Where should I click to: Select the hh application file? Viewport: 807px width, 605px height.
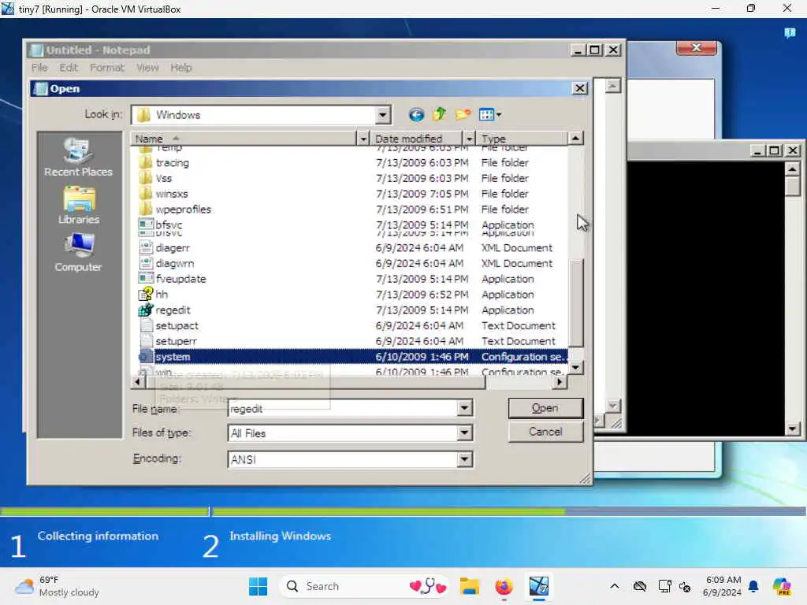[162, 295]
